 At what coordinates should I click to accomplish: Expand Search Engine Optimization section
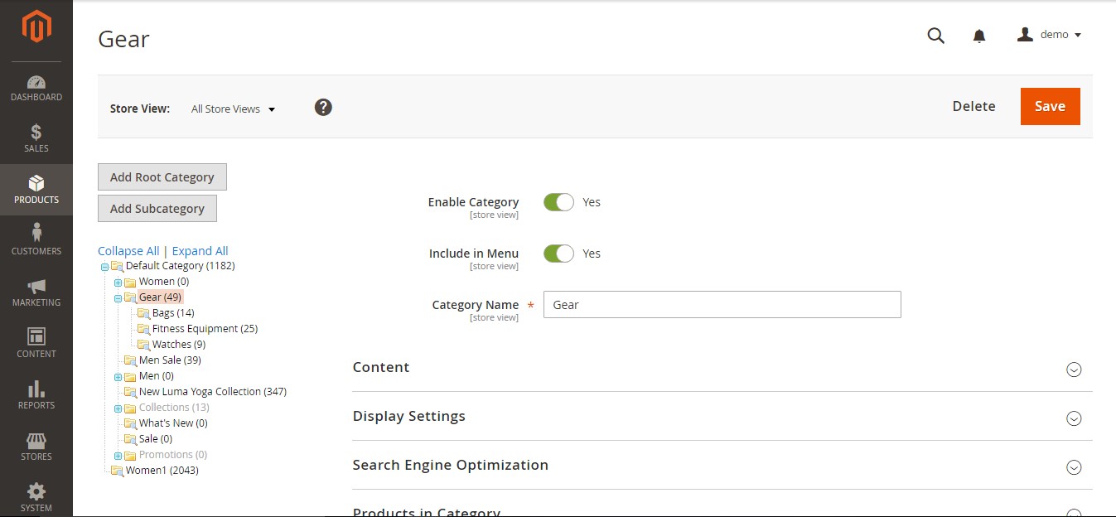pyautogui.click(x=722, y=466)
